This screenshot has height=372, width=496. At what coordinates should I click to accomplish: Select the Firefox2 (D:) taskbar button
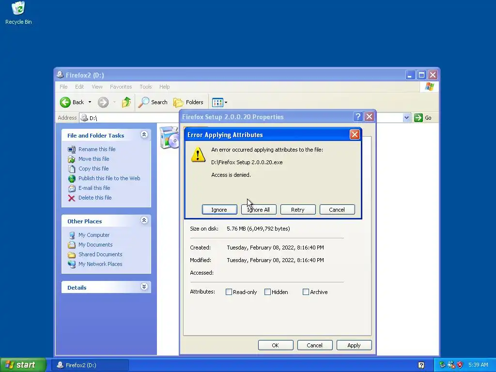(90, 365)
